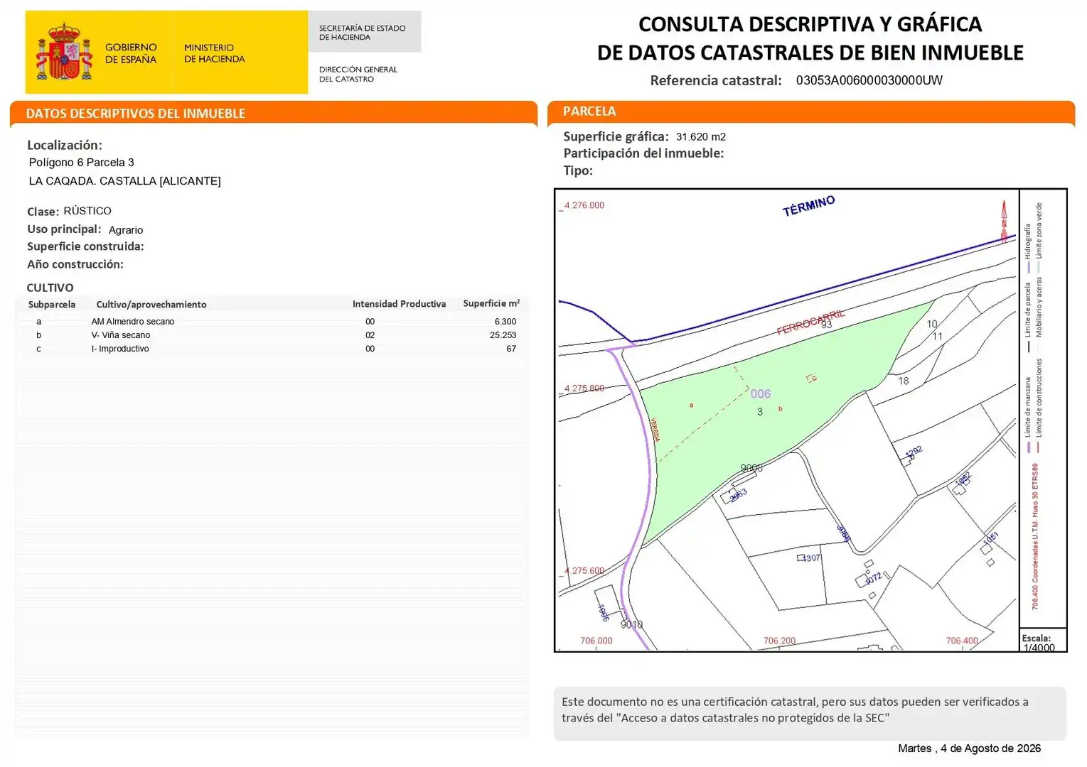Click the easting label "706.200"
The height and width of the screenshot is (767, 1087).
[x=780, y=641]
